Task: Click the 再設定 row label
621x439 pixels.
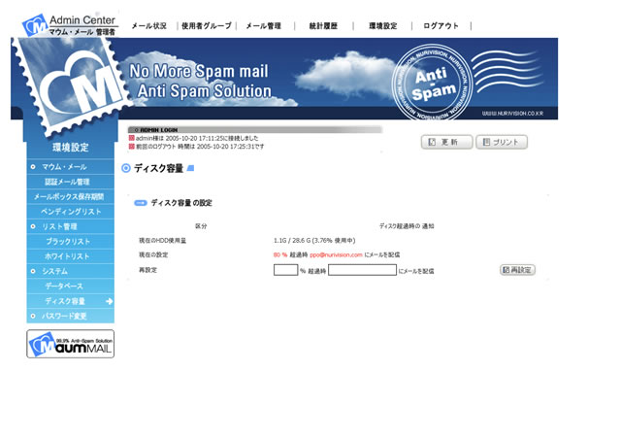Action: tap(147, 270)
